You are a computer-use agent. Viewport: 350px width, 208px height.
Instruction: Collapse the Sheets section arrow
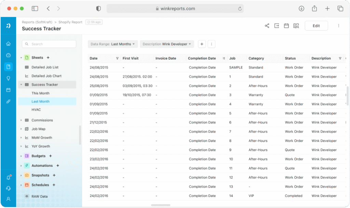tap(21, 58)
